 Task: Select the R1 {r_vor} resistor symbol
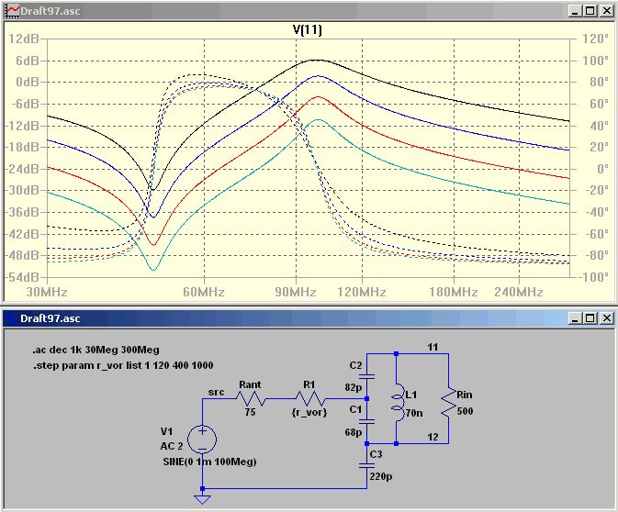coord(309,399)
